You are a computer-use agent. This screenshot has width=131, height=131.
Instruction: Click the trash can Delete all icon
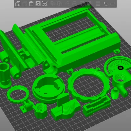[x=31, y=4]
